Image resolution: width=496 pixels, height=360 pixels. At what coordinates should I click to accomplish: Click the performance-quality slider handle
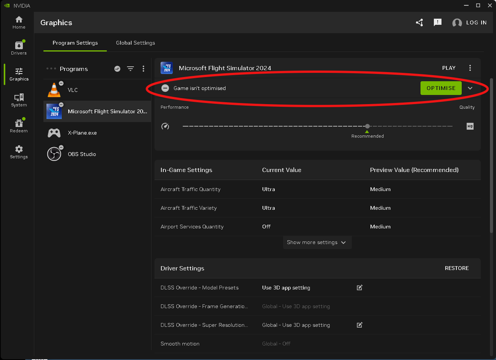click(x=367, y=126)
